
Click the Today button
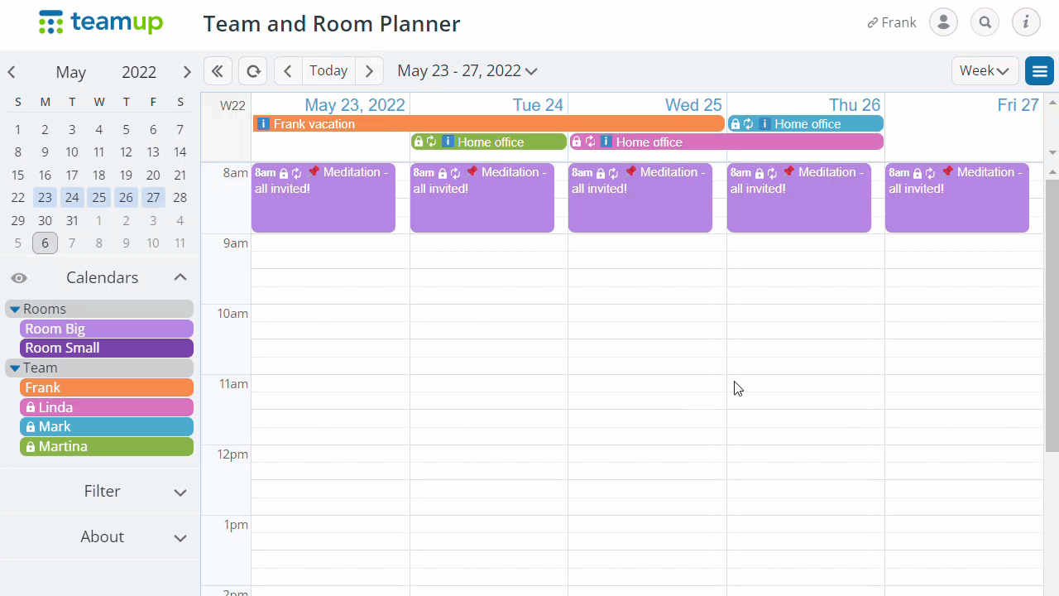click(x=328, y=70)
